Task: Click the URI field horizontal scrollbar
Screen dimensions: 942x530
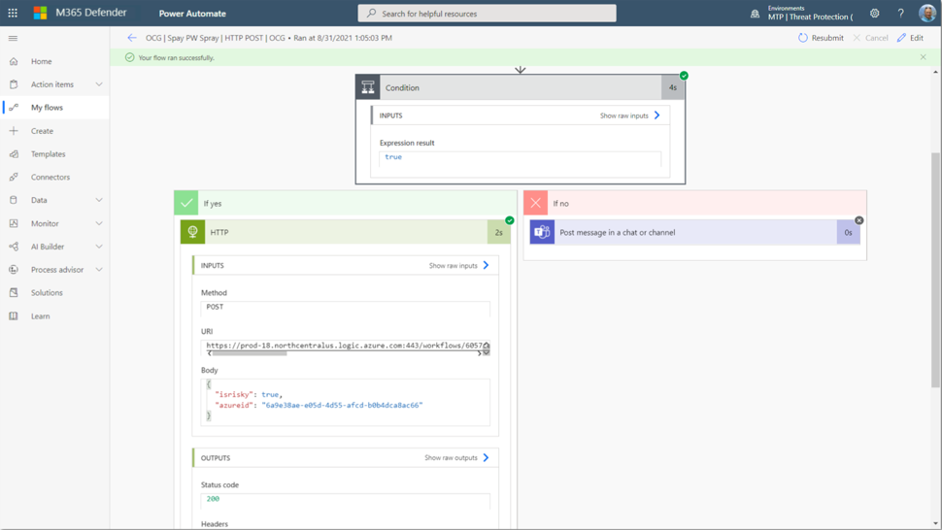Action: coord(249,353)
